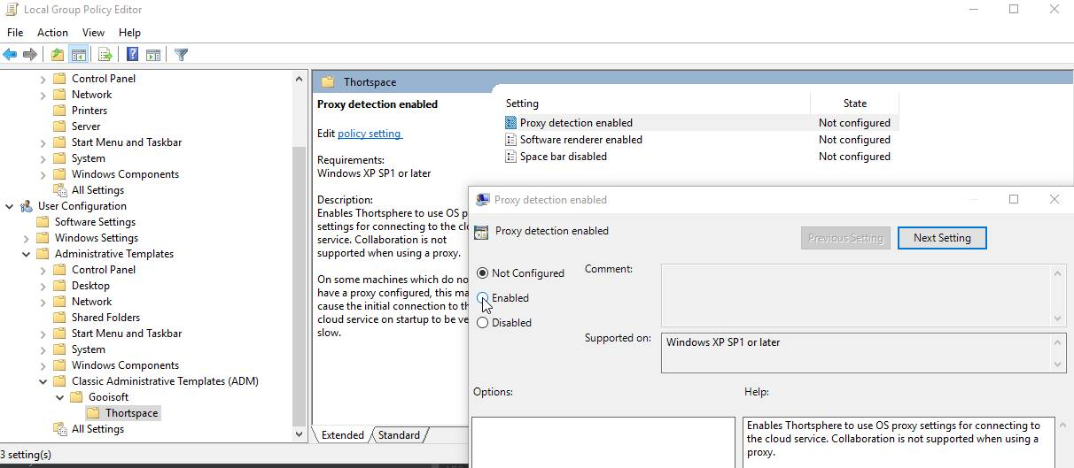Click the console tree scrollbar down arrow
This screenshot has height=468, width=1074.
[x=299, y=434]
